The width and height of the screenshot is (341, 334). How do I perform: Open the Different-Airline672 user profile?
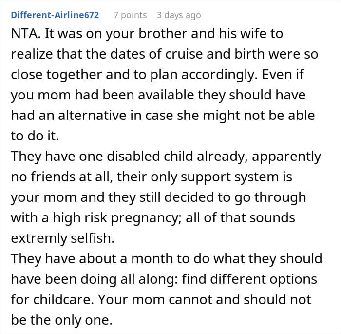[55, 15]
